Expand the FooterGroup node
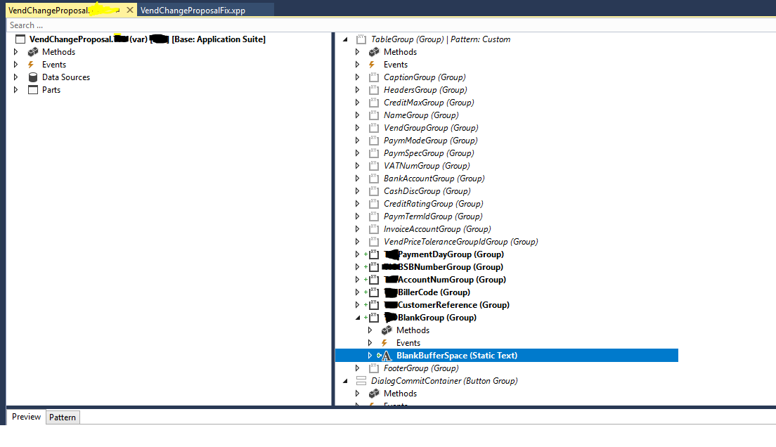776x447 pixels. point(357,368)
